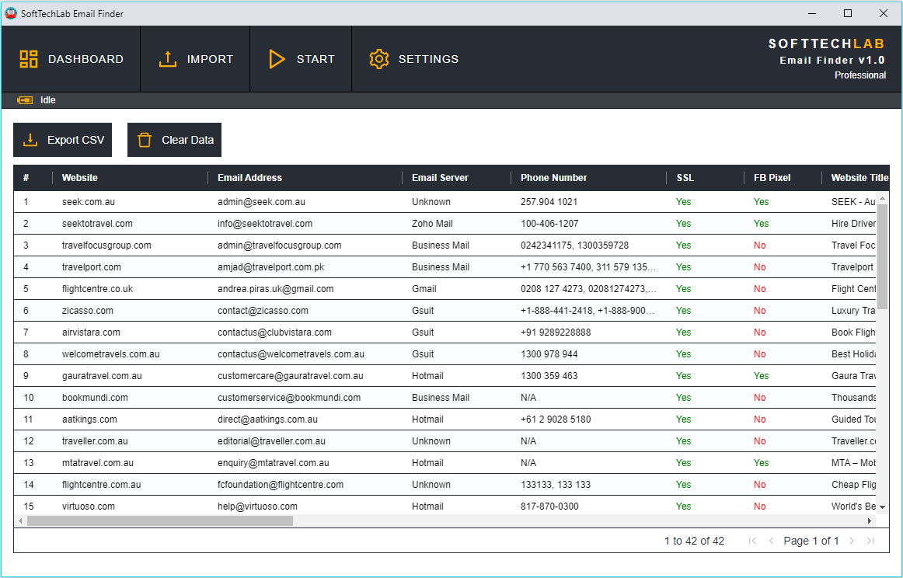Go to the last page of results

click(870, 541)
